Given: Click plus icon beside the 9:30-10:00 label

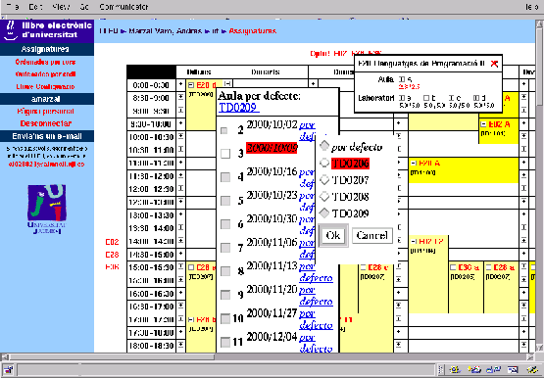Looking at the screenshot, I should pos(180,123).
